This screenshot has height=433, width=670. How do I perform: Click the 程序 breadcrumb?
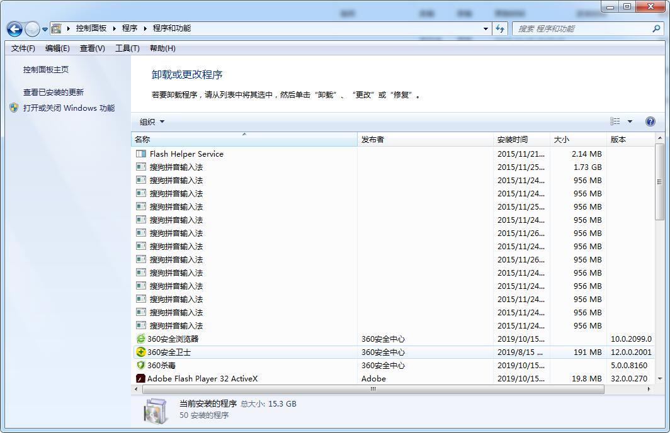pyautogui.click(x=130, y=28)
